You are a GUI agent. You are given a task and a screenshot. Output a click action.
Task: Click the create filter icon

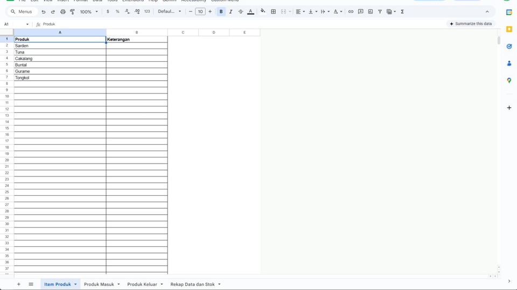click(x=380, y=12)
